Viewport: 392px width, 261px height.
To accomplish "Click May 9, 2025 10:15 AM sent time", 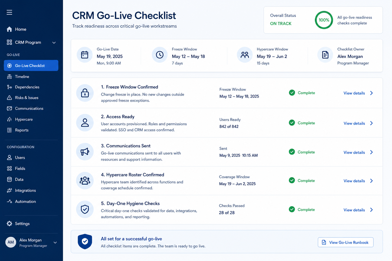I will tap(239, 155).
